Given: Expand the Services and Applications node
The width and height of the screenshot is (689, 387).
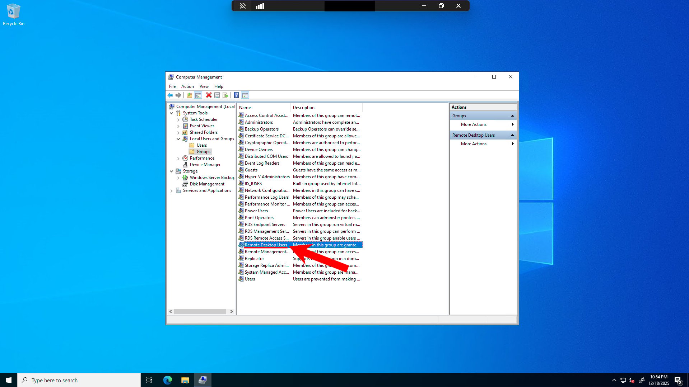Looking at the screenshot, I should [172, 190].
